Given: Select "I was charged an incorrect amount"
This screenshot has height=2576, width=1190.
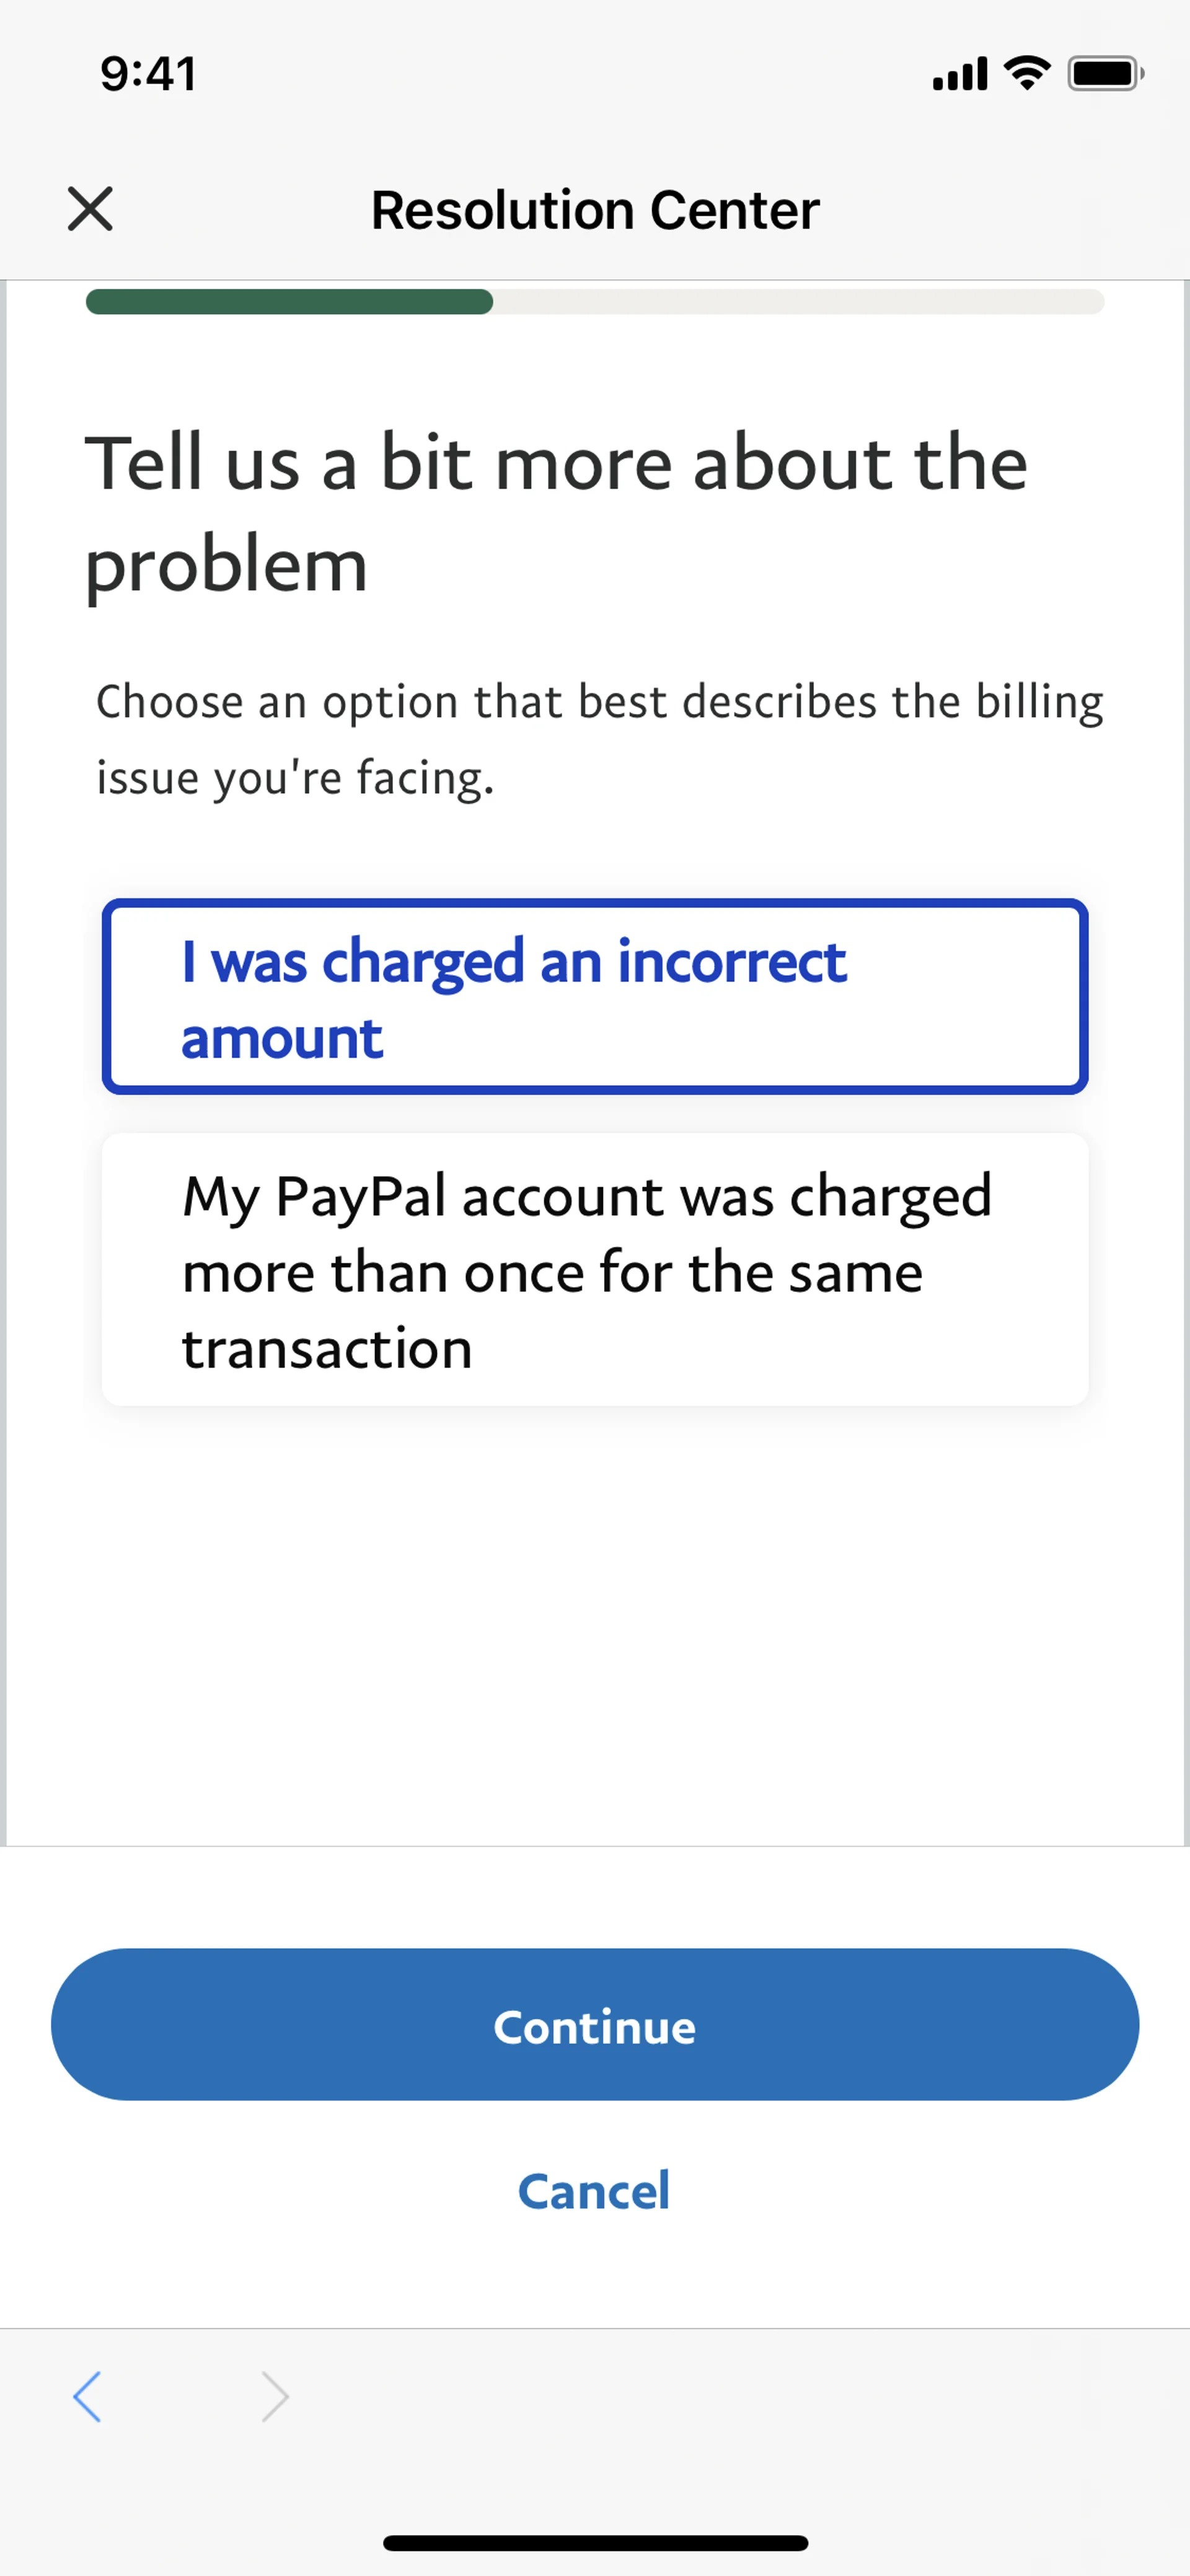Looking at the screenshot, I should [x=595, y=997].
